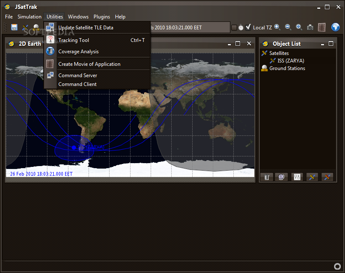The width and height of the screenshot is (345, 273).
Task: Minimize the Object List panel
Action: click(x=322, y=44)
